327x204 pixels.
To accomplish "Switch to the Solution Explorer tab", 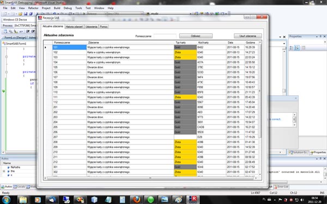I will tap(299, 152).
